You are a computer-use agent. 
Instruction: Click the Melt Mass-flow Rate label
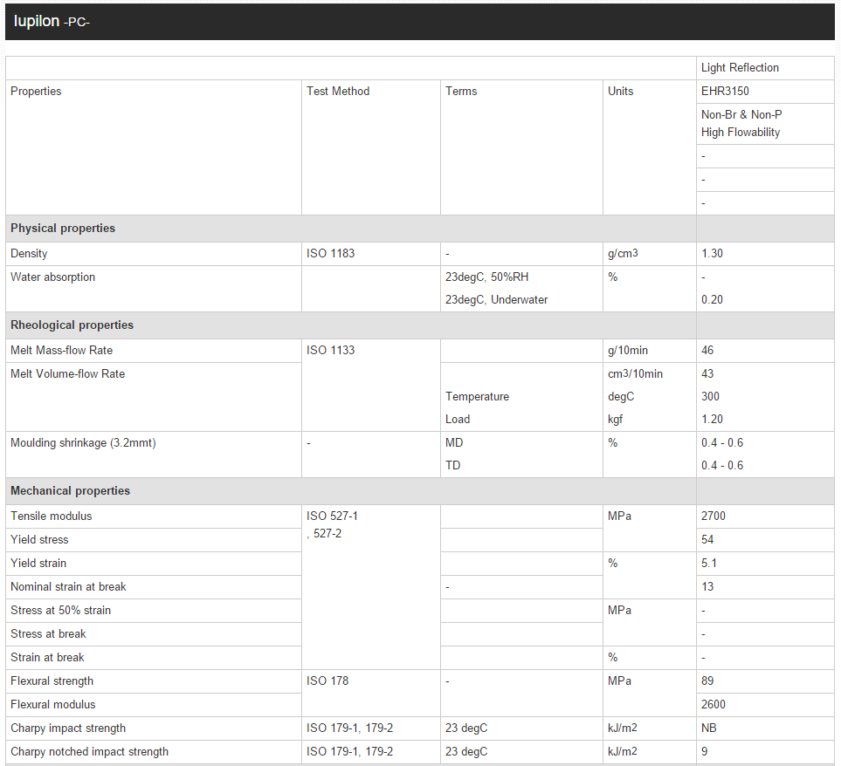pyautogui.click(x=62, y=351)
